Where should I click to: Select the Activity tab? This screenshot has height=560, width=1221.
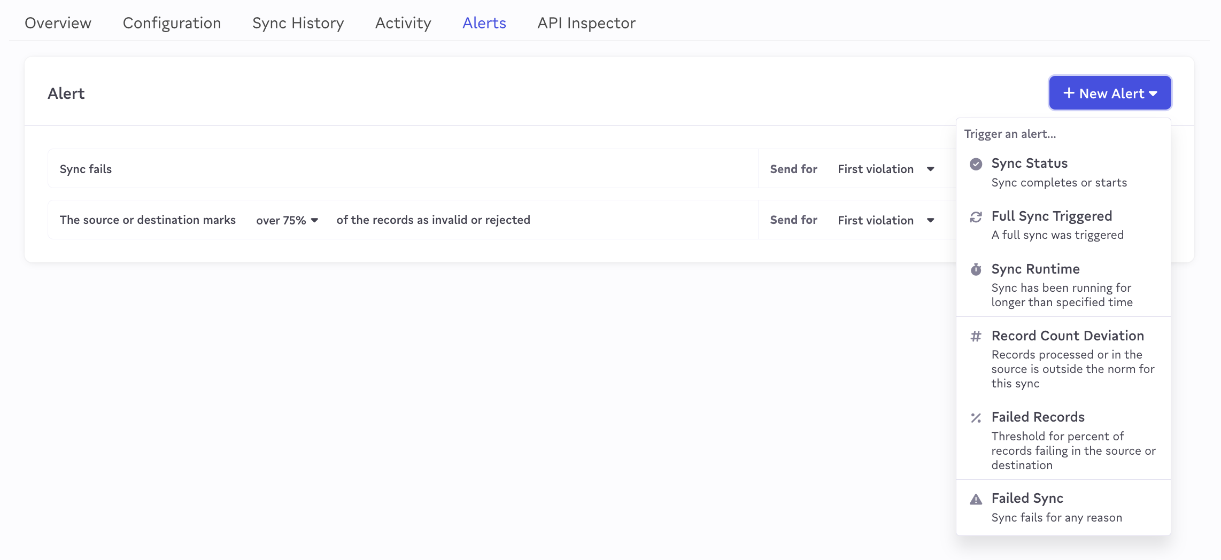pyautogui.click(x=403, y=23)
